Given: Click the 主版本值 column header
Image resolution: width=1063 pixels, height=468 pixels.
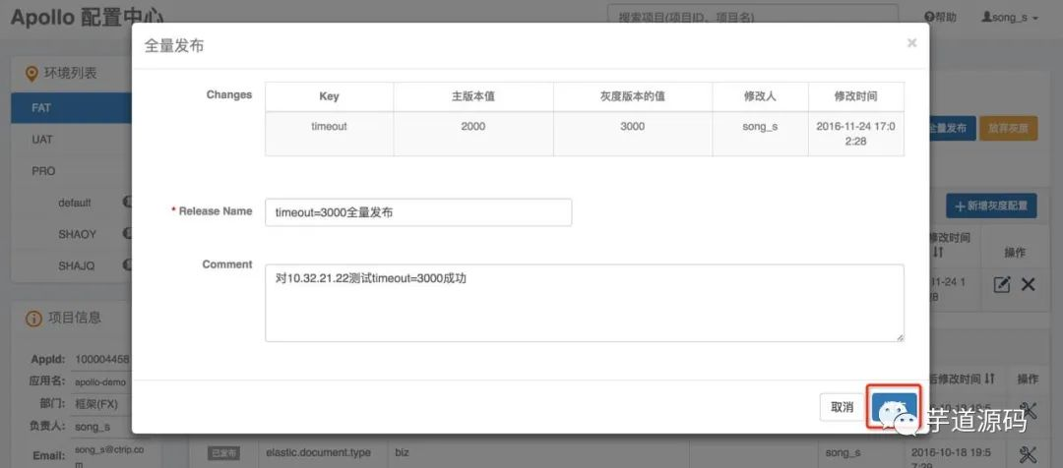Looking at the screenshot, I should click(473, 97).
